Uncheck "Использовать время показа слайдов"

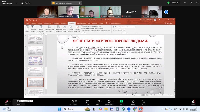(x=82, y=28)
